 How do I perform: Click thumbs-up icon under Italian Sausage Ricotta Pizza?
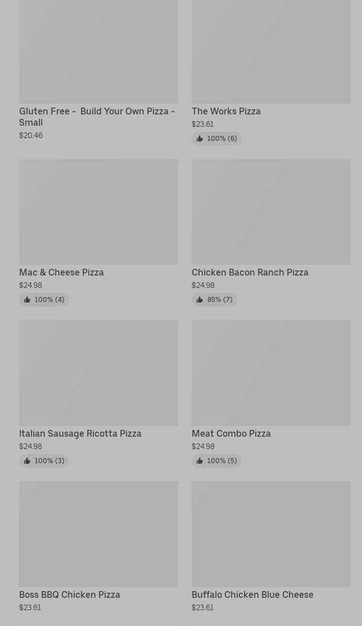pyautogui.click(x=27, y=461)
